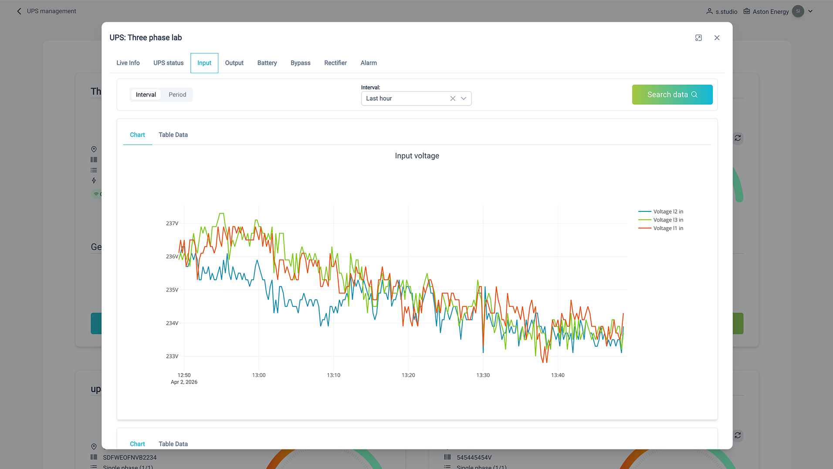
Task: Switch to the Rectifier tab
Action: (335, 63)
